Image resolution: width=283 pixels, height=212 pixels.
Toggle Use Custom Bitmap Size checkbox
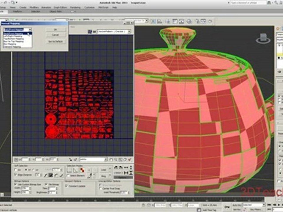(x=16, y=184)
